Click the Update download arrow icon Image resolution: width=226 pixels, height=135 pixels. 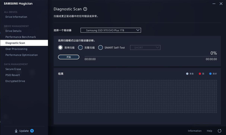16,131
